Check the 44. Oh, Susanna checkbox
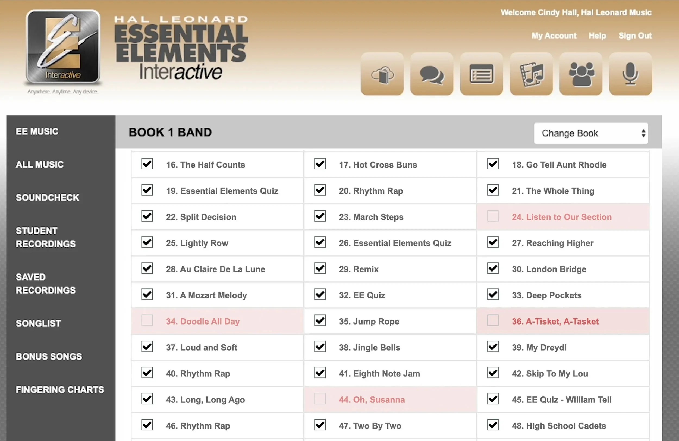The width and height of the screenshot is (679, 441). coord(320,399)
